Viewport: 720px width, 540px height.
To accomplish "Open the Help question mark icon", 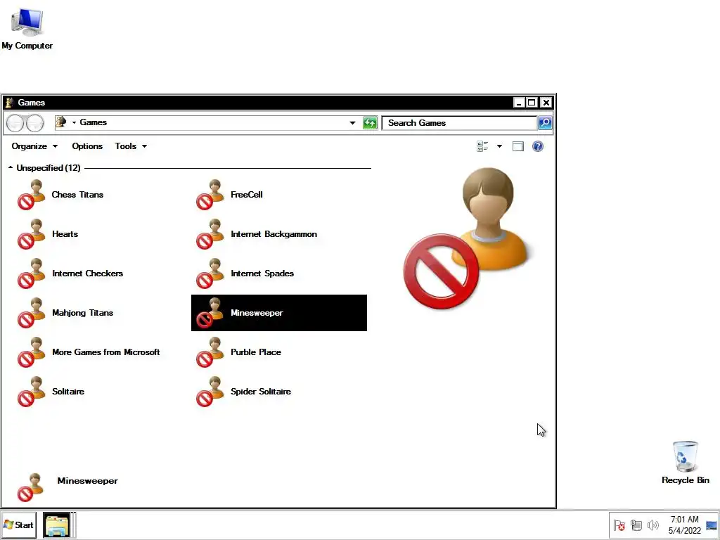I will (x=538, y=146).
